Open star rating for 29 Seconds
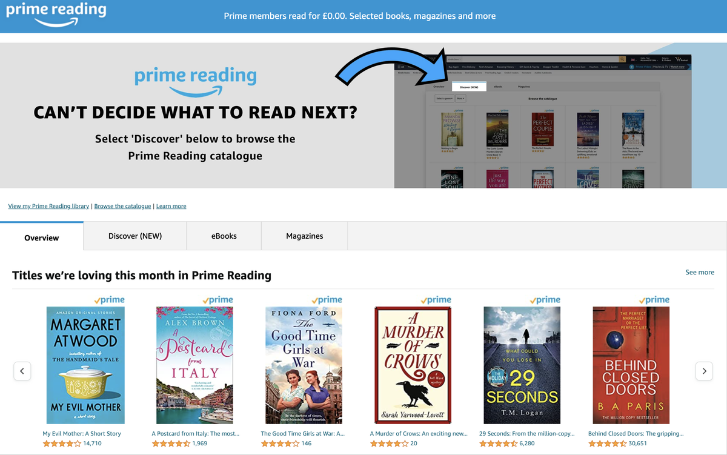Screen dimensions: 727x455 498,443
